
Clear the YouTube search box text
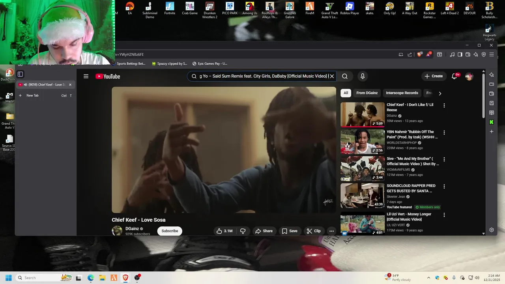point(332,76)
